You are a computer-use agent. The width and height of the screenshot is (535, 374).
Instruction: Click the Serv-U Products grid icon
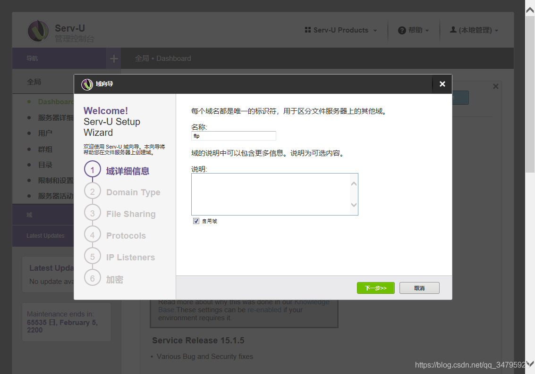tap(308, 30)
